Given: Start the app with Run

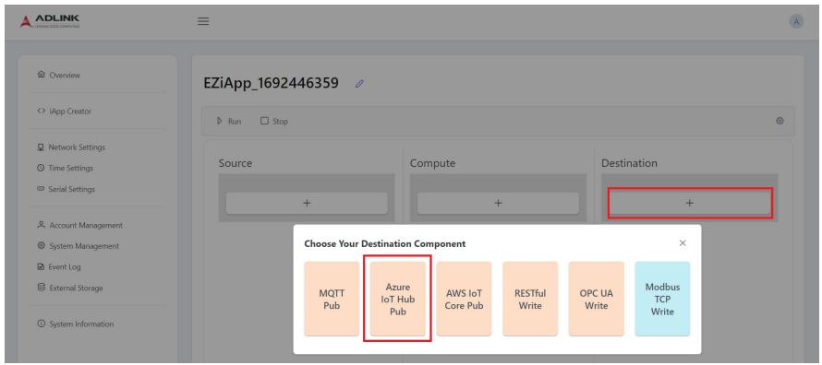Looking at the screenshot, I should pyautogui.click(x=229, y=122).
